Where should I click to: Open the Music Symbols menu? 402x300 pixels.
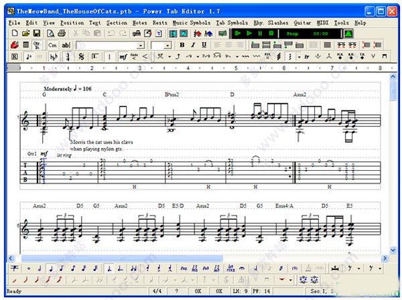[x=191, y=23]
